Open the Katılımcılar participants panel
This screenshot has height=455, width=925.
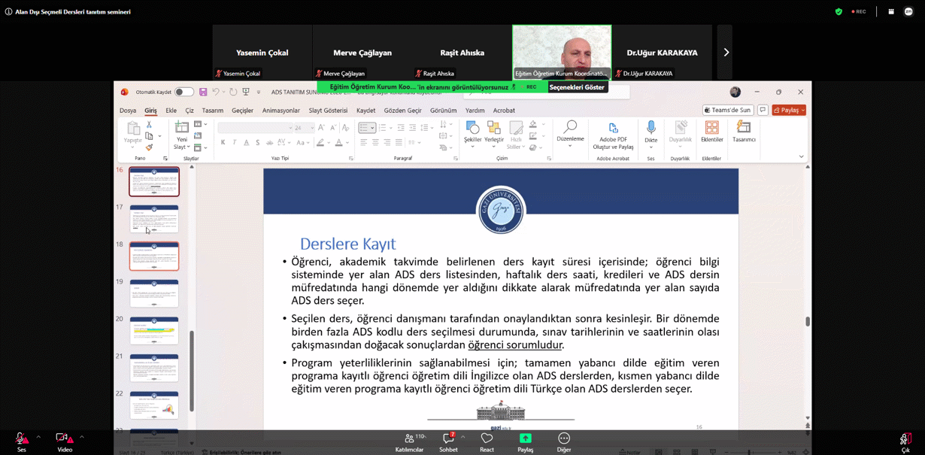point(410,441)
